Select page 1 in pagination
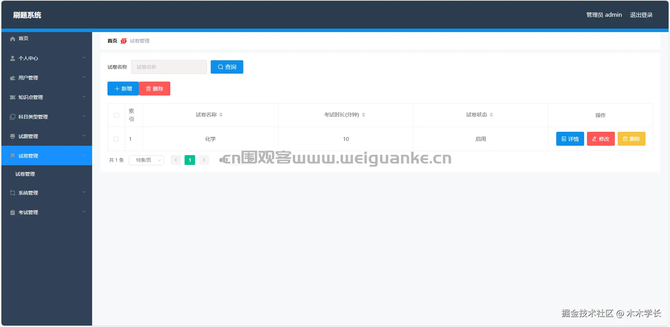Viewport: 670px width, 327px height. [190, 160]
